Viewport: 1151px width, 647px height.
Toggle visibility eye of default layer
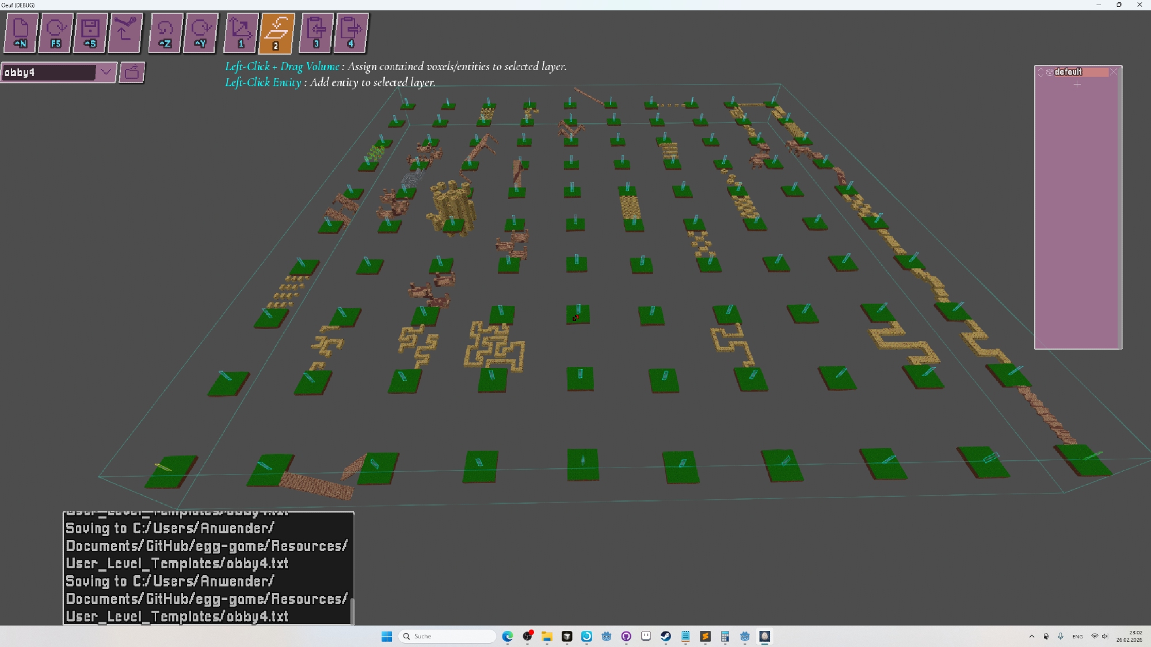point(1050,72)
